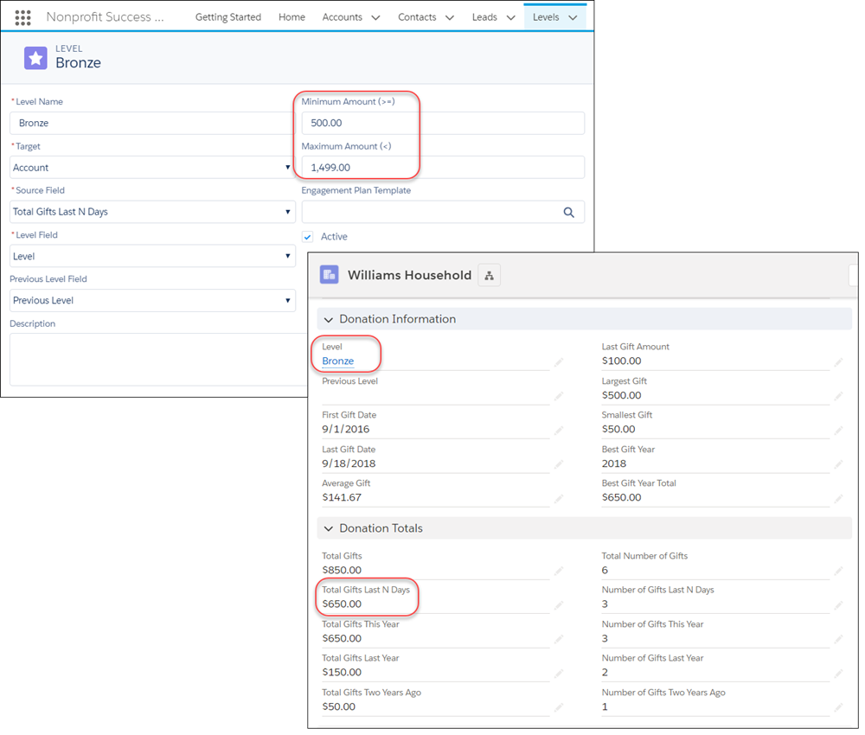The image size is (865, 735).
Task: Switch to the Contacts tab
Action: click(417, 17)
